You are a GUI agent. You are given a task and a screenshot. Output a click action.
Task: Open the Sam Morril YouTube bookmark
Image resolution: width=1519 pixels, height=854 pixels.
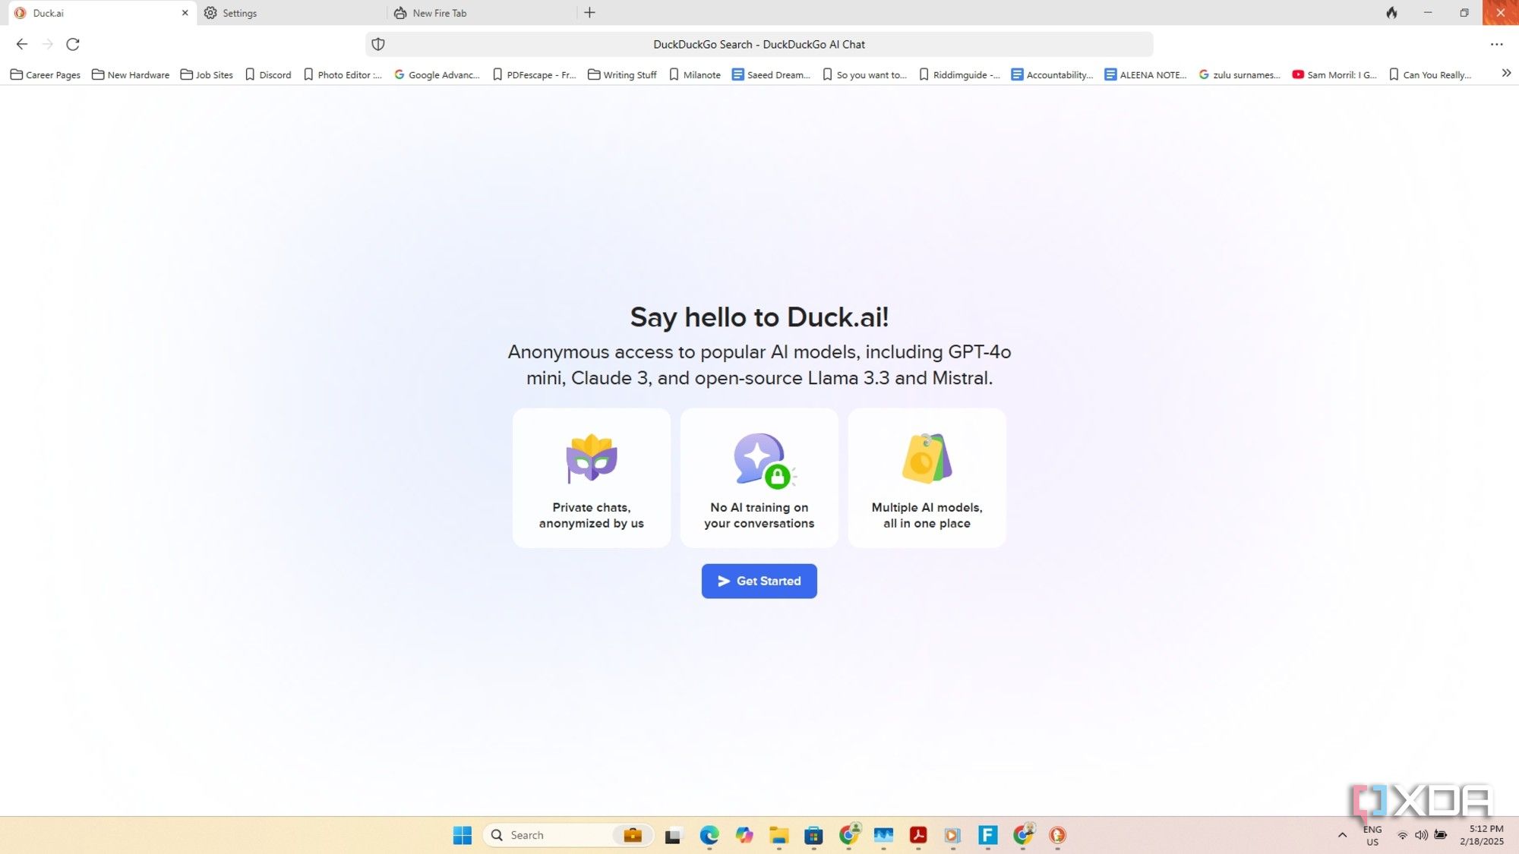(x=1334, y=74)
